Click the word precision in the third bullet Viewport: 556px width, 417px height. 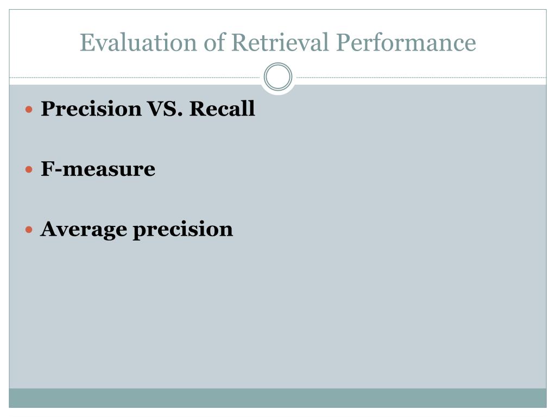tap(183, 230)
